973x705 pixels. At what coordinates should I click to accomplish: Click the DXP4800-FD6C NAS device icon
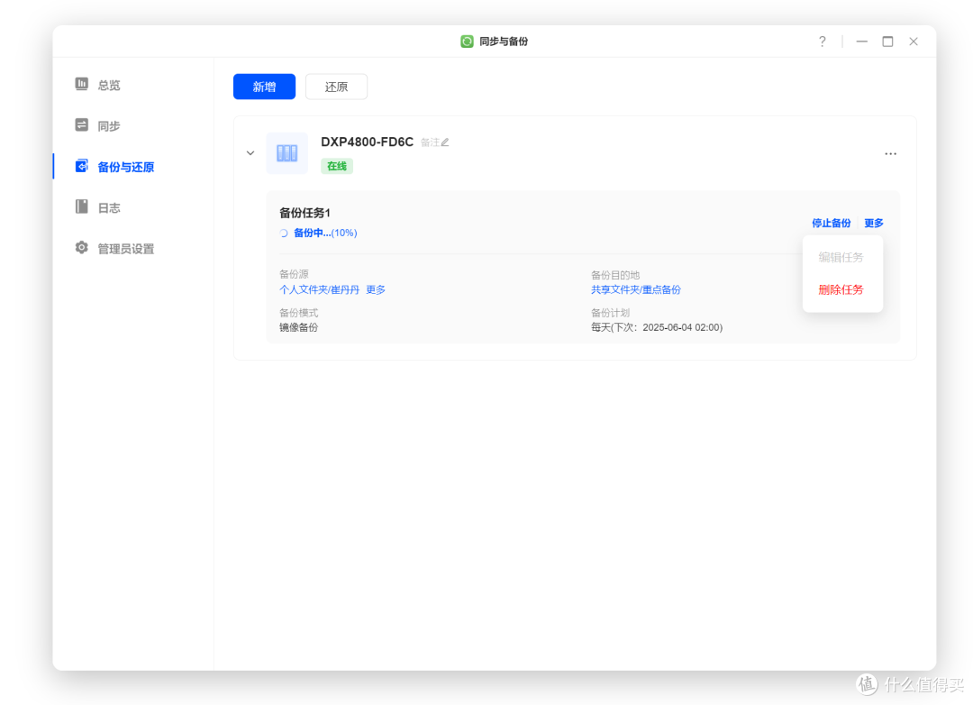click(286, 152)
